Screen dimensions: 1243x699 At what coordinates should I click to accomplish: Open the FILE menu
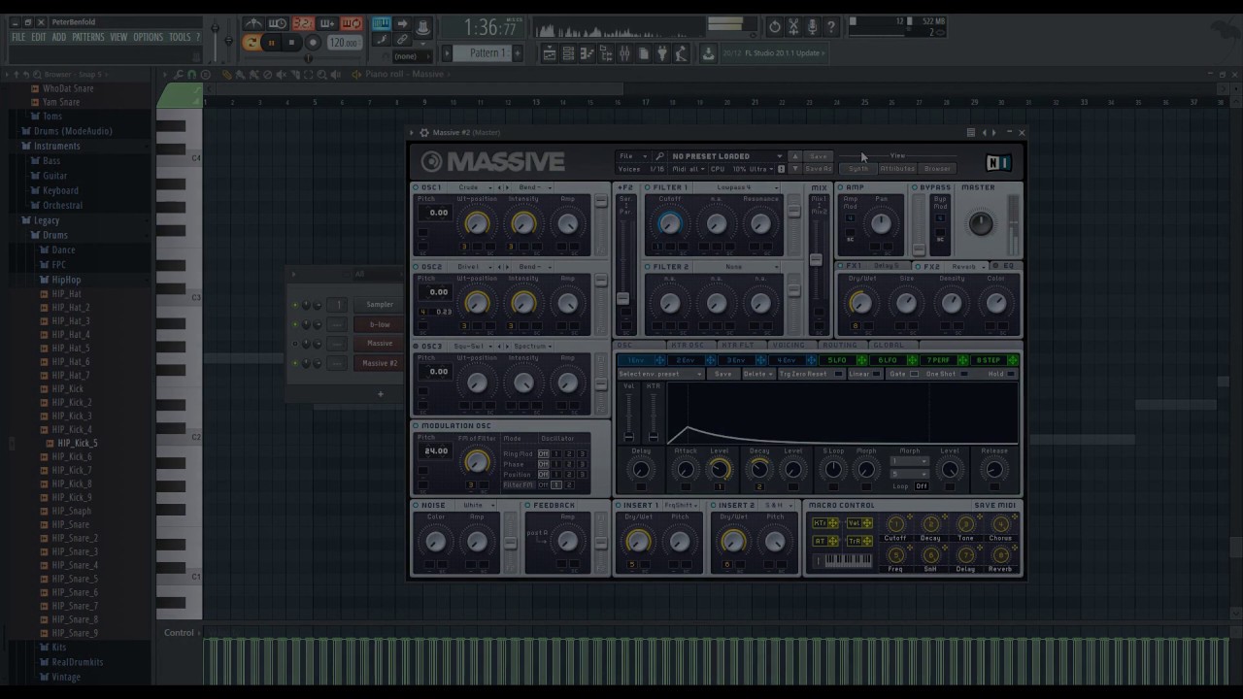click(x=18, y=38)
